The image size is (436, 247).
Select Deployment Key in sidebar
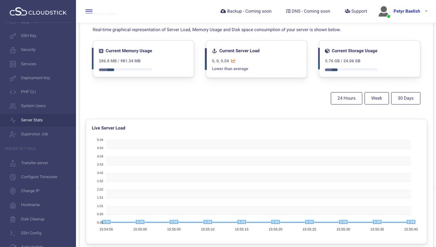click(x=36, y=78)
